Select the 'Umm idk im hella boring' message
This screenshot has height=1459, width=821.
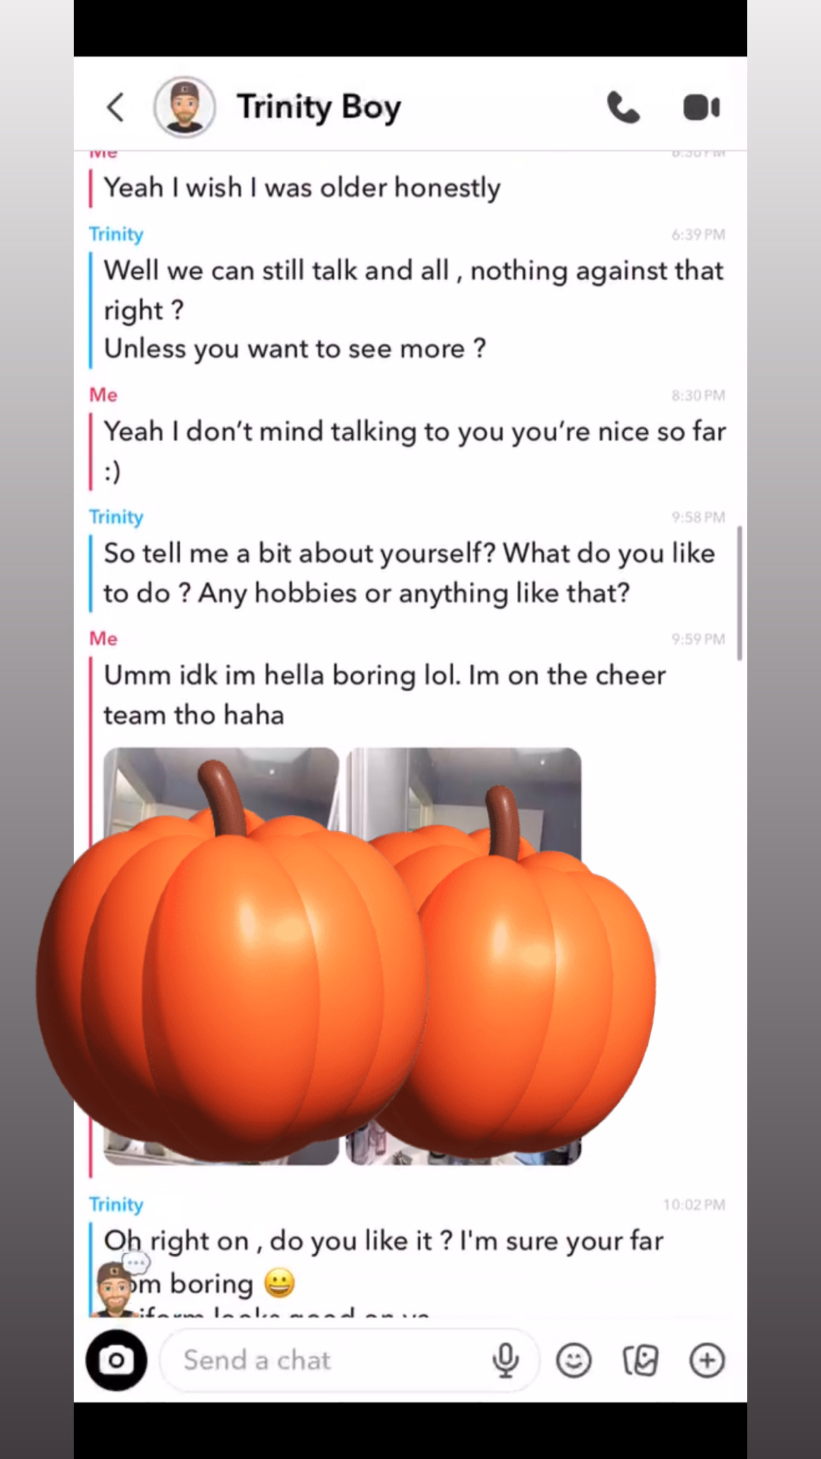point(384,695)
